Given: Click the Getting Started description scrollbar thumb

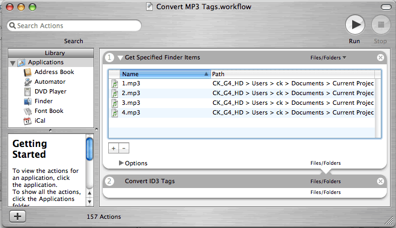Looking at the screenshot, I should click(89, 149).
